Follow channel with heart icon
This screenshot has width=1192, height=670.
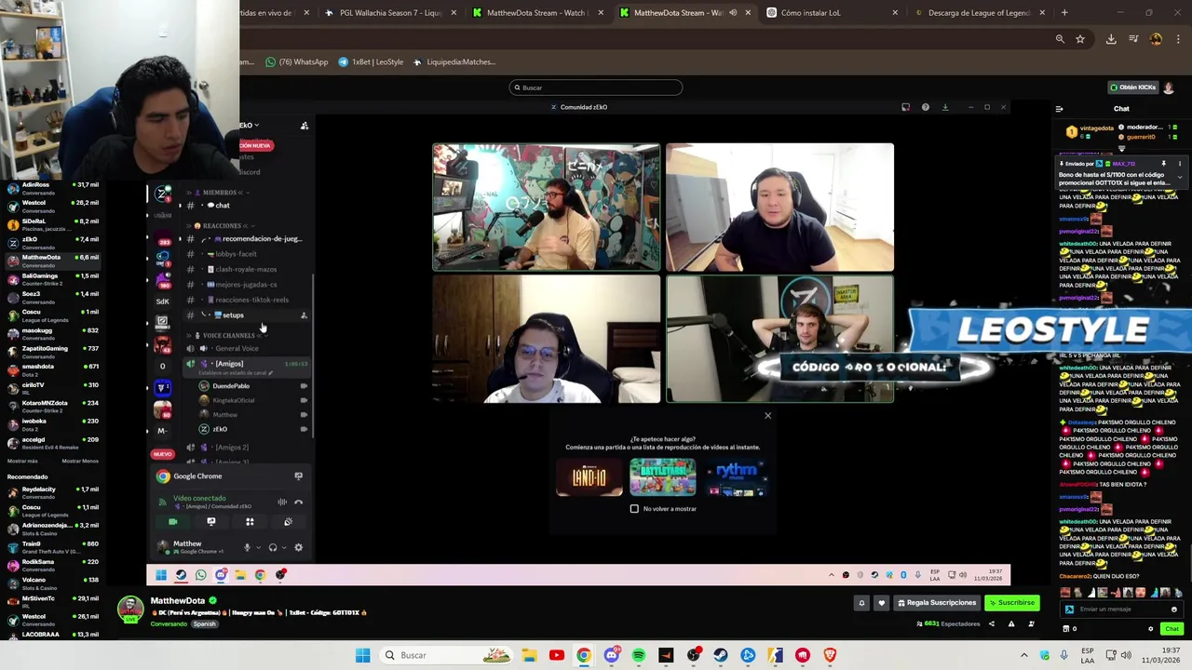click(x=881, y=603)
